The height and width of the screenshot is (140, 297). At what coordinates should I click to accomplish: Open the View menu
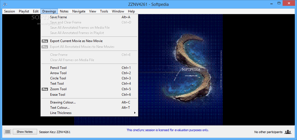(x=93, y=11)
